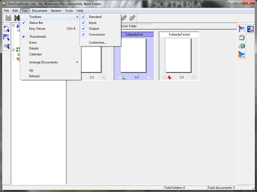
Task: Click the Work Folder path field
Action: [x=136, y=26]
